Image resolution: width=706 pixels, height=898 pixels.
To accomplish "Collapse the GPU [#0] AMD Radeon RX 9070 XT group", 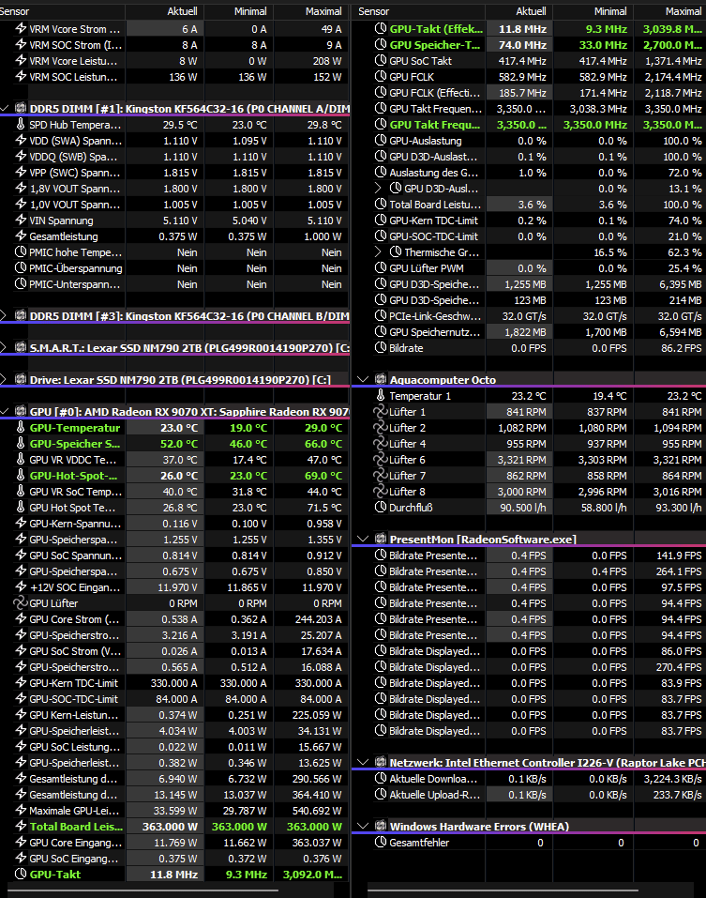I will [x=4, y=411].
